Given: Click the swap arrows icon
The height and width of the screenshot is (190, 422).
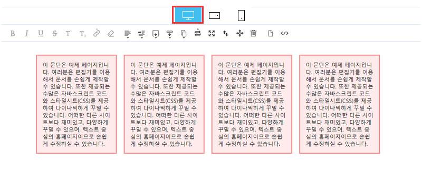Looking at the screenshot, I should click(198, 33).
